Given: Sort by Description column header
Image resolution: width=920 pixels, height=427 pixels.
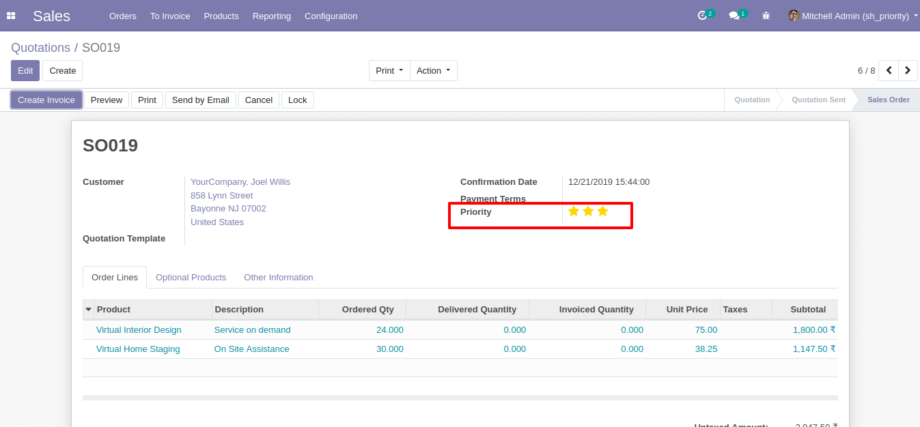Looking at the screenshot, I should click(x=265, y=310).
